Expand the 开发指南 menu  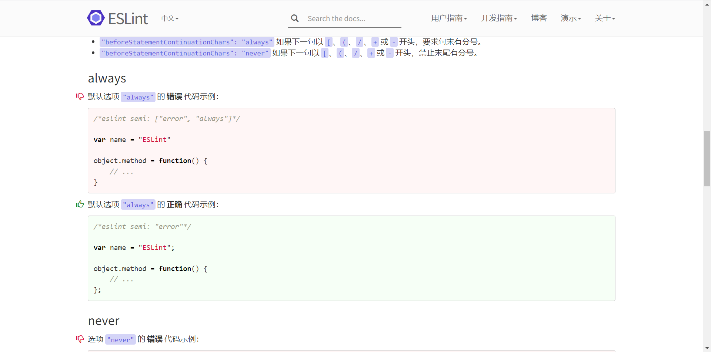(499, 18)
